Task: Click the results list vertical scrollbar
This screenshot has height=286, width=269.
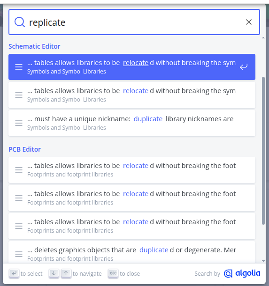Action: tap(263, 151)
